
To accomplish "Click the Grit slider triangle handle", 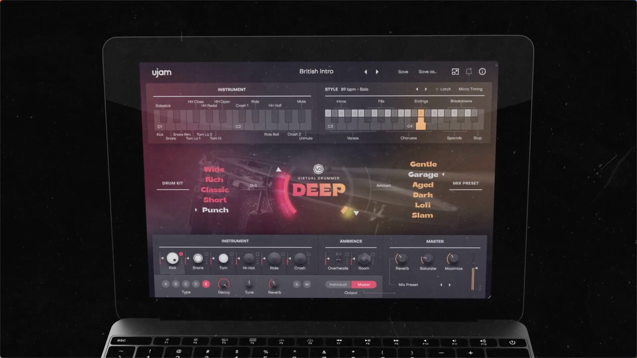I will click(279, 169).
